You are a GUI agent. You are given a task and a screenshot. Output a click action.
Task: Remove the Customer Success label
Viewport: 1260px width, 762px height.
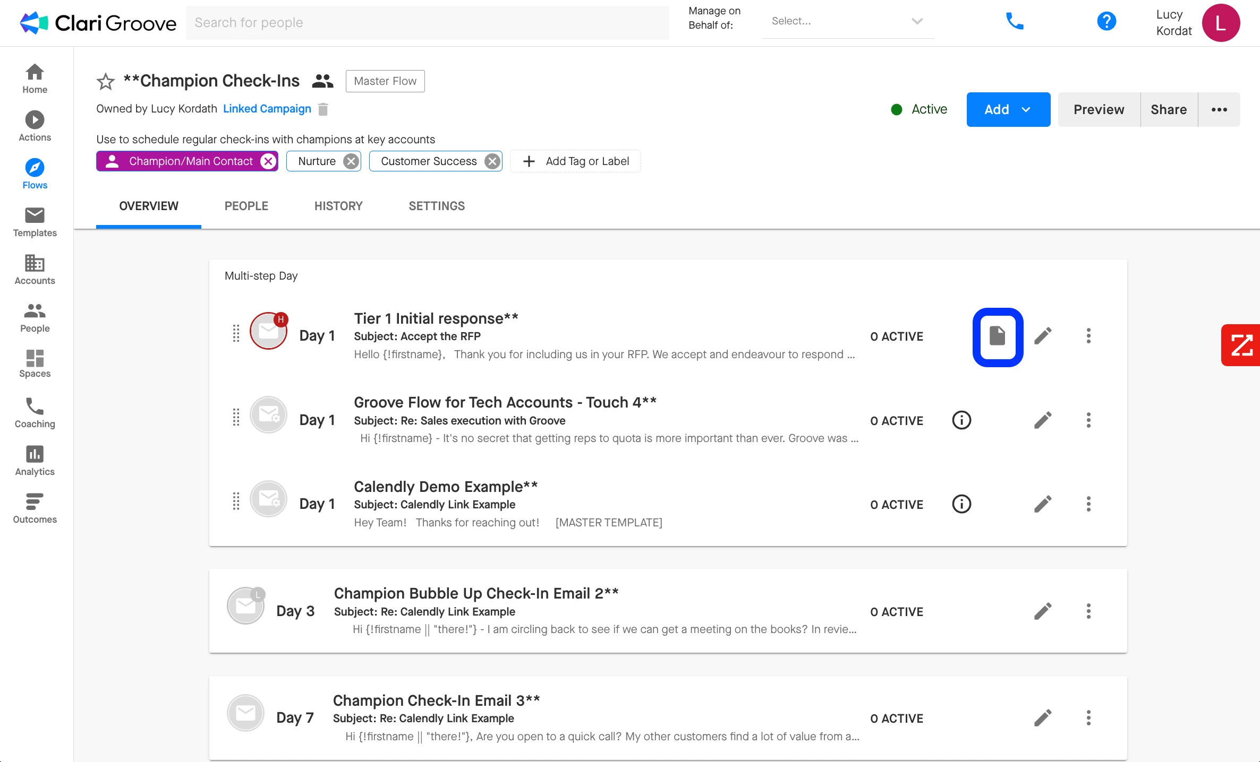click(492, 161)
